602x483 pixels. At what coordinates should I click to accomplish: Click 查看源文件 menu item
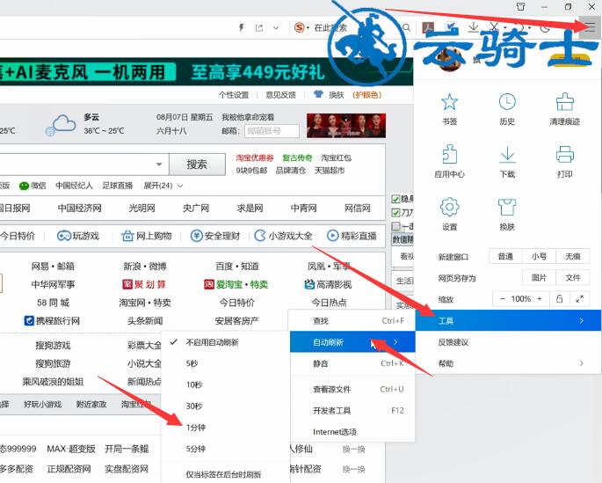tap(352, 389)
